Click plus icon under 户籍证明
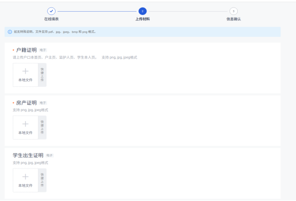This screenshot has width=296, height=201. pyautogui.click(x=25, y=71)
